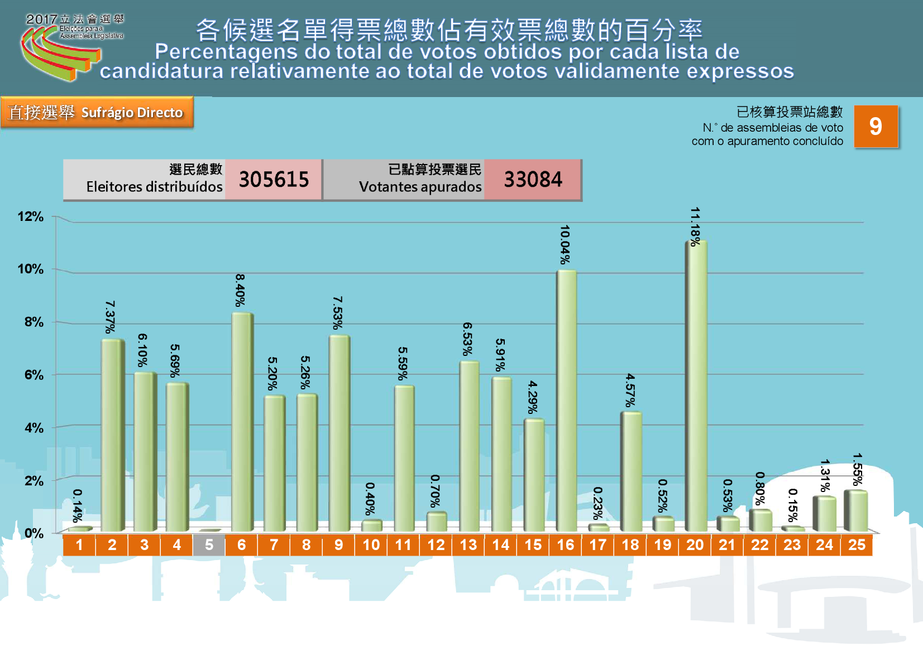This screenshot has width=923, height=651.
Task: Click list number 14 on the axis
Action: tap(500, 545)
